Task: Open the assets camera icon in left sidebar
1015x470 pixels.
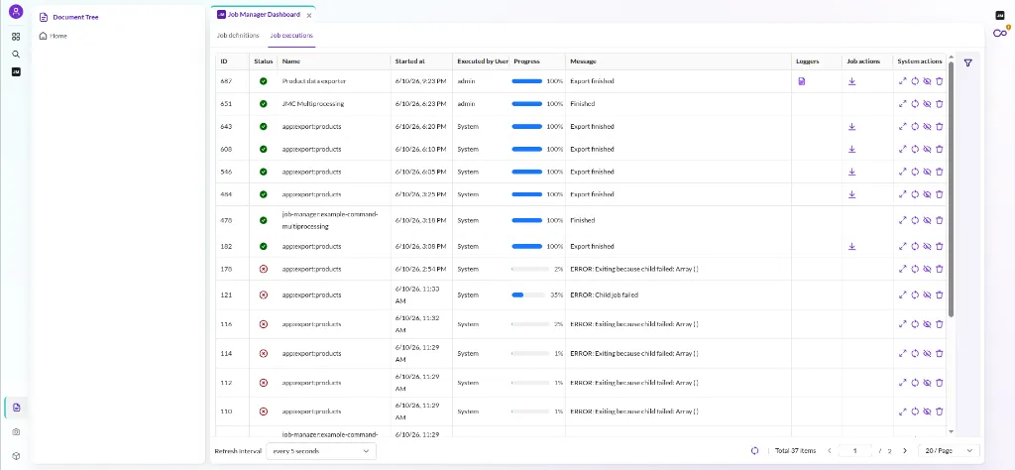Action: point(16,431)
